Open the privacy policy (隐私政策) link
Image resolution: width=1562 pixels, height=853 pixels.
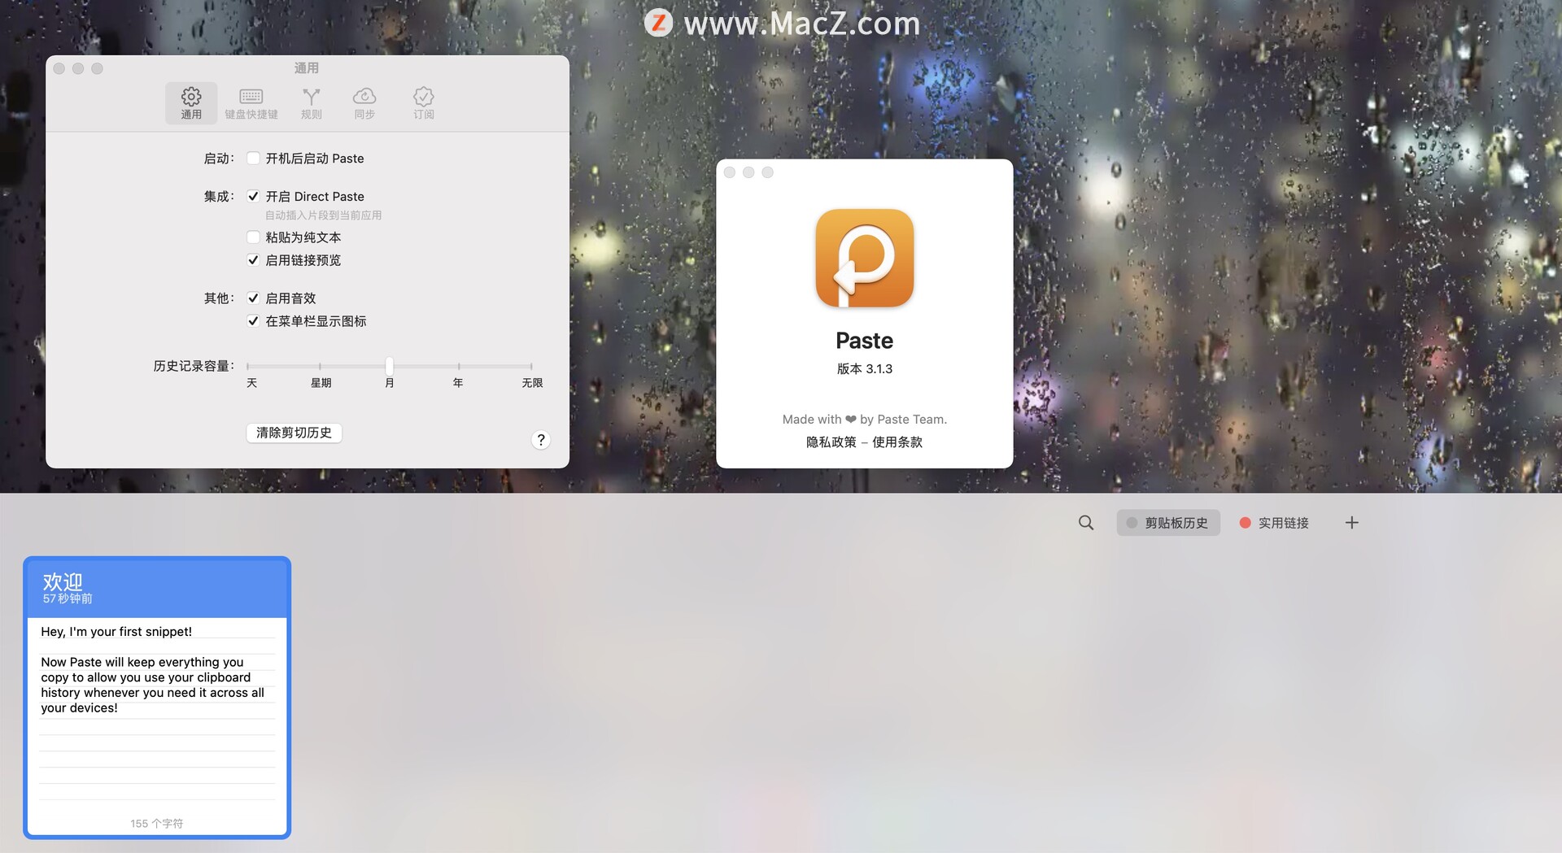pos(831,442)
